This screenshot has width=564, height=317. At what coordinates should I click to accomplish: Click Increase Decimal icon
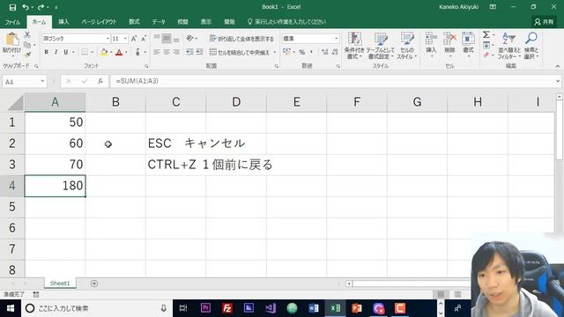pyautogui.click(x=324, y=53)
